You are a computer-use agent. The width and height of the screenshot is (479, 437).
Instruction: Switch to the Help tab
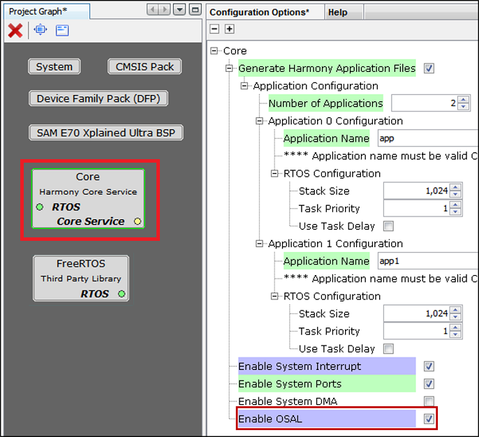pyautogui.click(x=337, y=12)
